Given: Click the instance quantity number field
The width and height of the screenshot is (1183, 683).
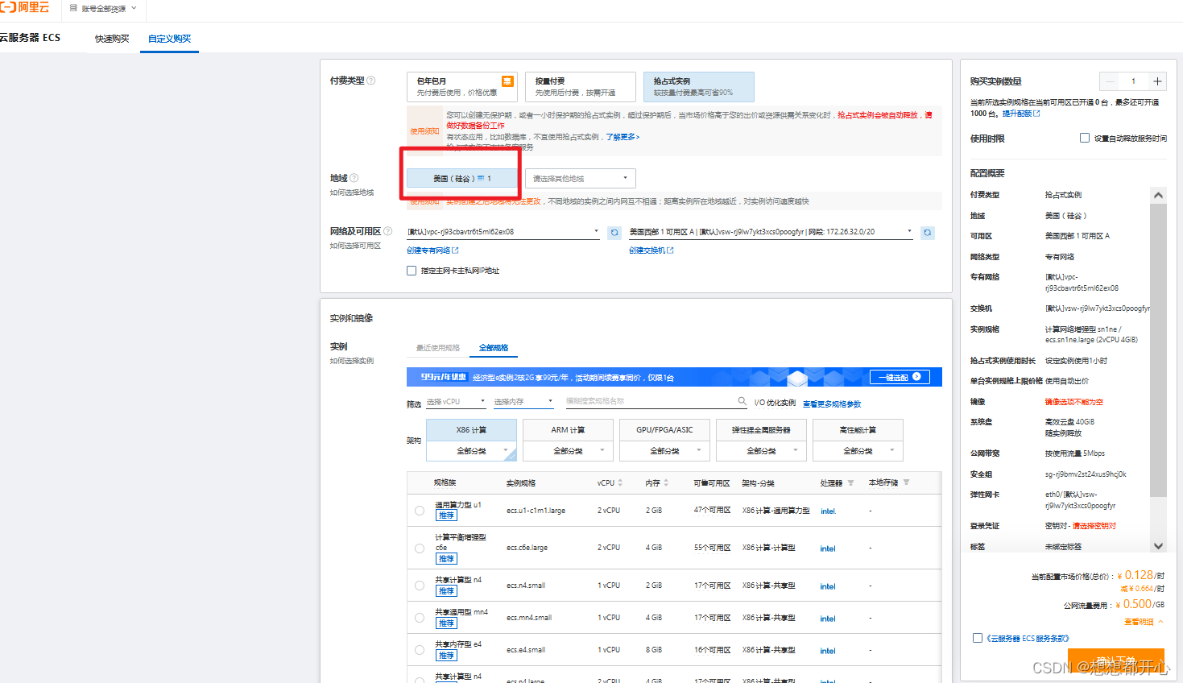Looking at the screenshot, I should 1134,81.
